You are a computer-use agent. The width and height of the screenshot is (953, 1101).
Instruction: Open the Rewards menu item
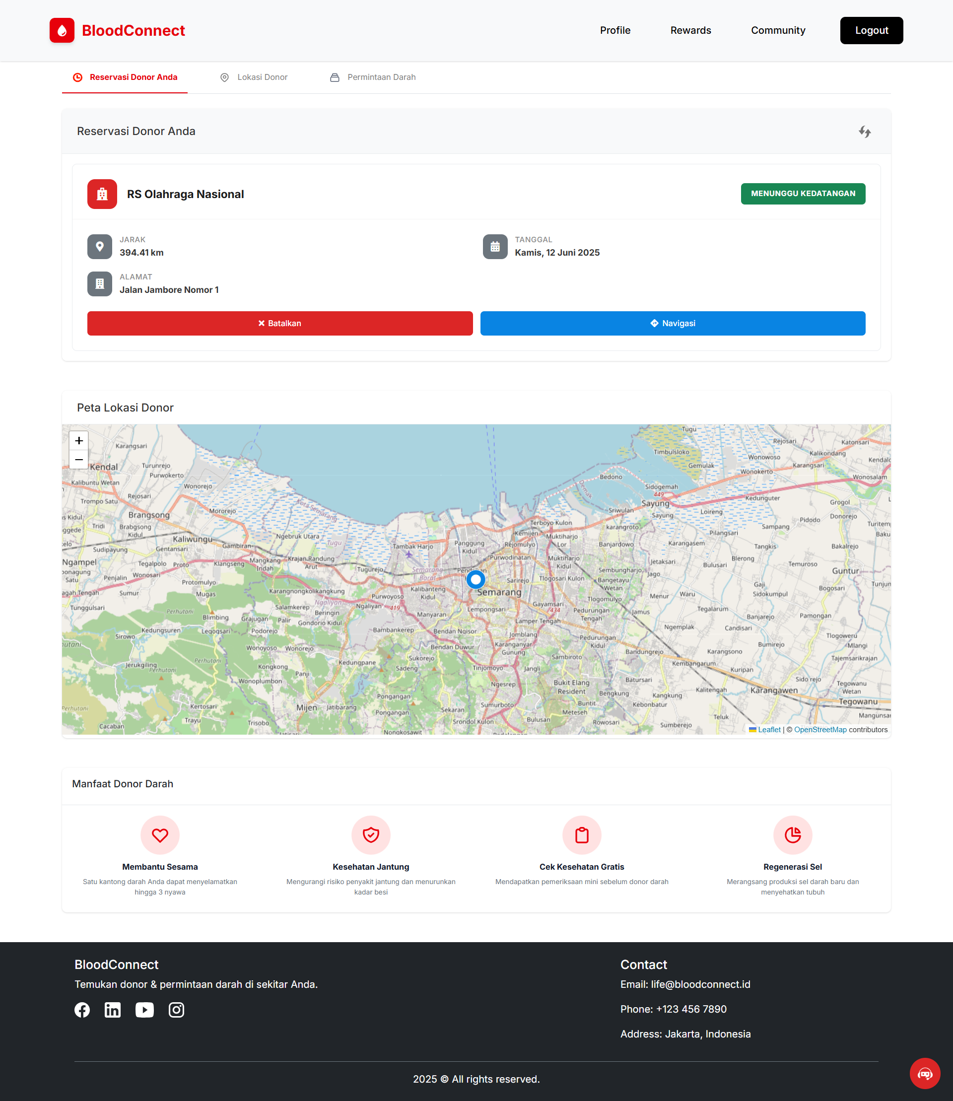(x=690, y=30)
